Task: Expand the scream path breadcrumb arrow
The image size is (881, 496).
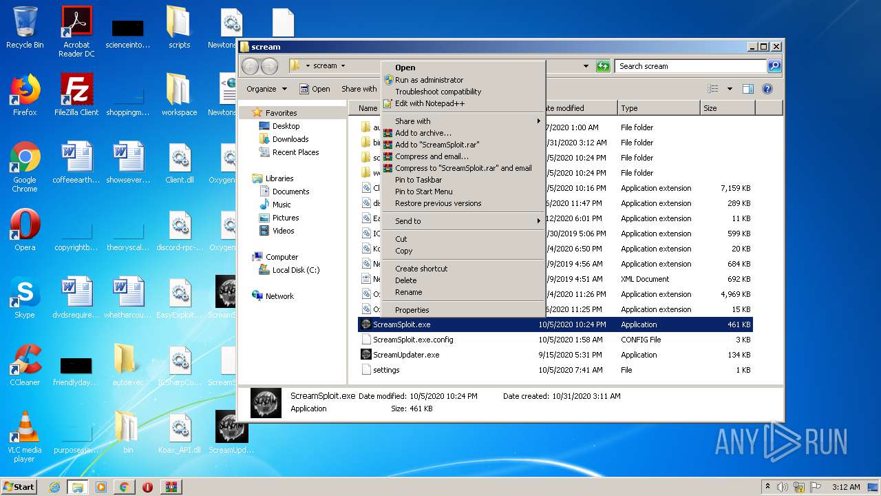Action: click(x=343, y=66)
